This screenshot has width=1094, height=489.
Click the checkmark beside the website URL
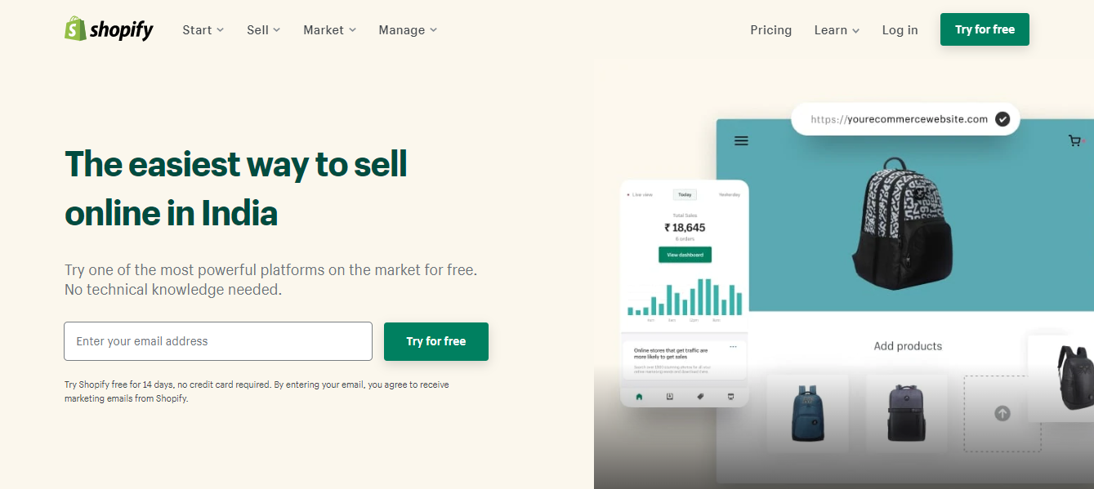[1002, 119]
